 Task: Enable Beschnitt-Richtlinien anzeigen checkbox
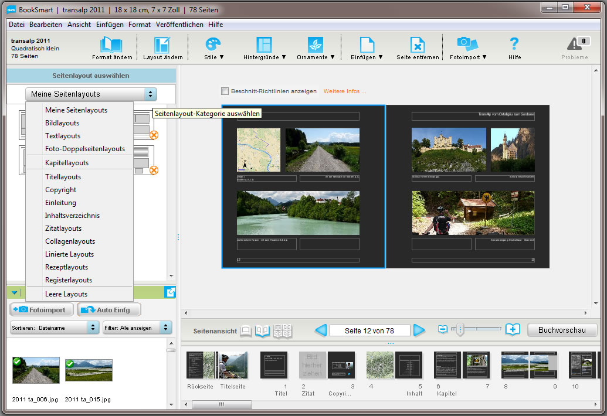pyautogui.click(x=225, y=91)
